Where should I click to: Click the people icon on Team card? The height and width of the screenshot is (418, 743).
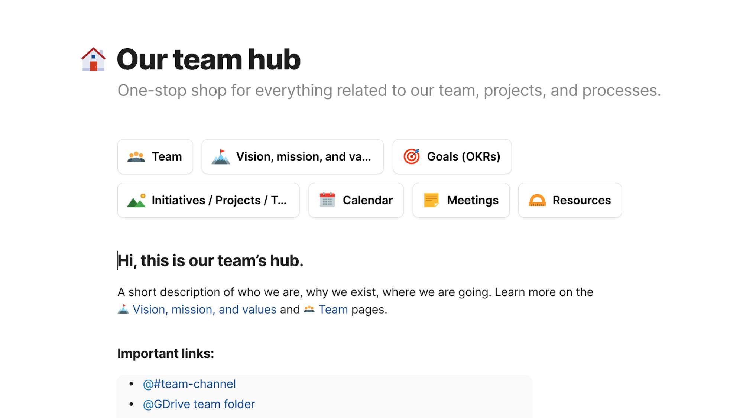[136, 157]
